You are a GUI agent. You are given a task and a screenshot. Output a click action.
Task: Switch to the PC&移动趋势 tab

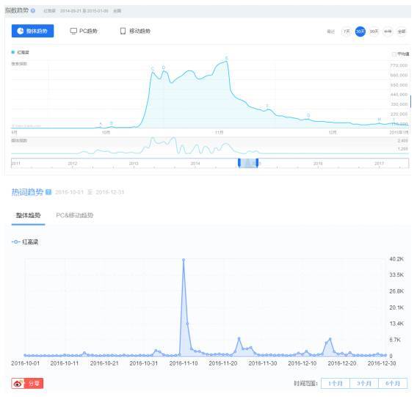(75, 215)
